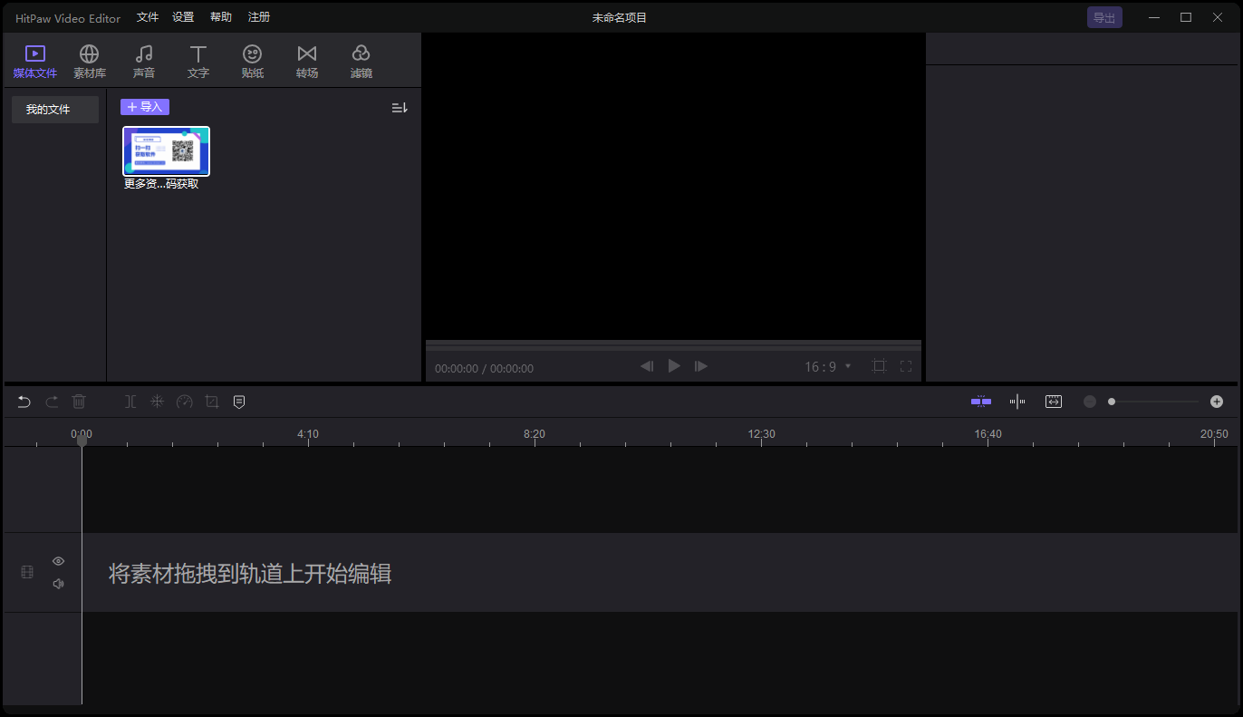1243x717 pixels.
Task: Open the 文件 menu
Action: tap(148, 17)
